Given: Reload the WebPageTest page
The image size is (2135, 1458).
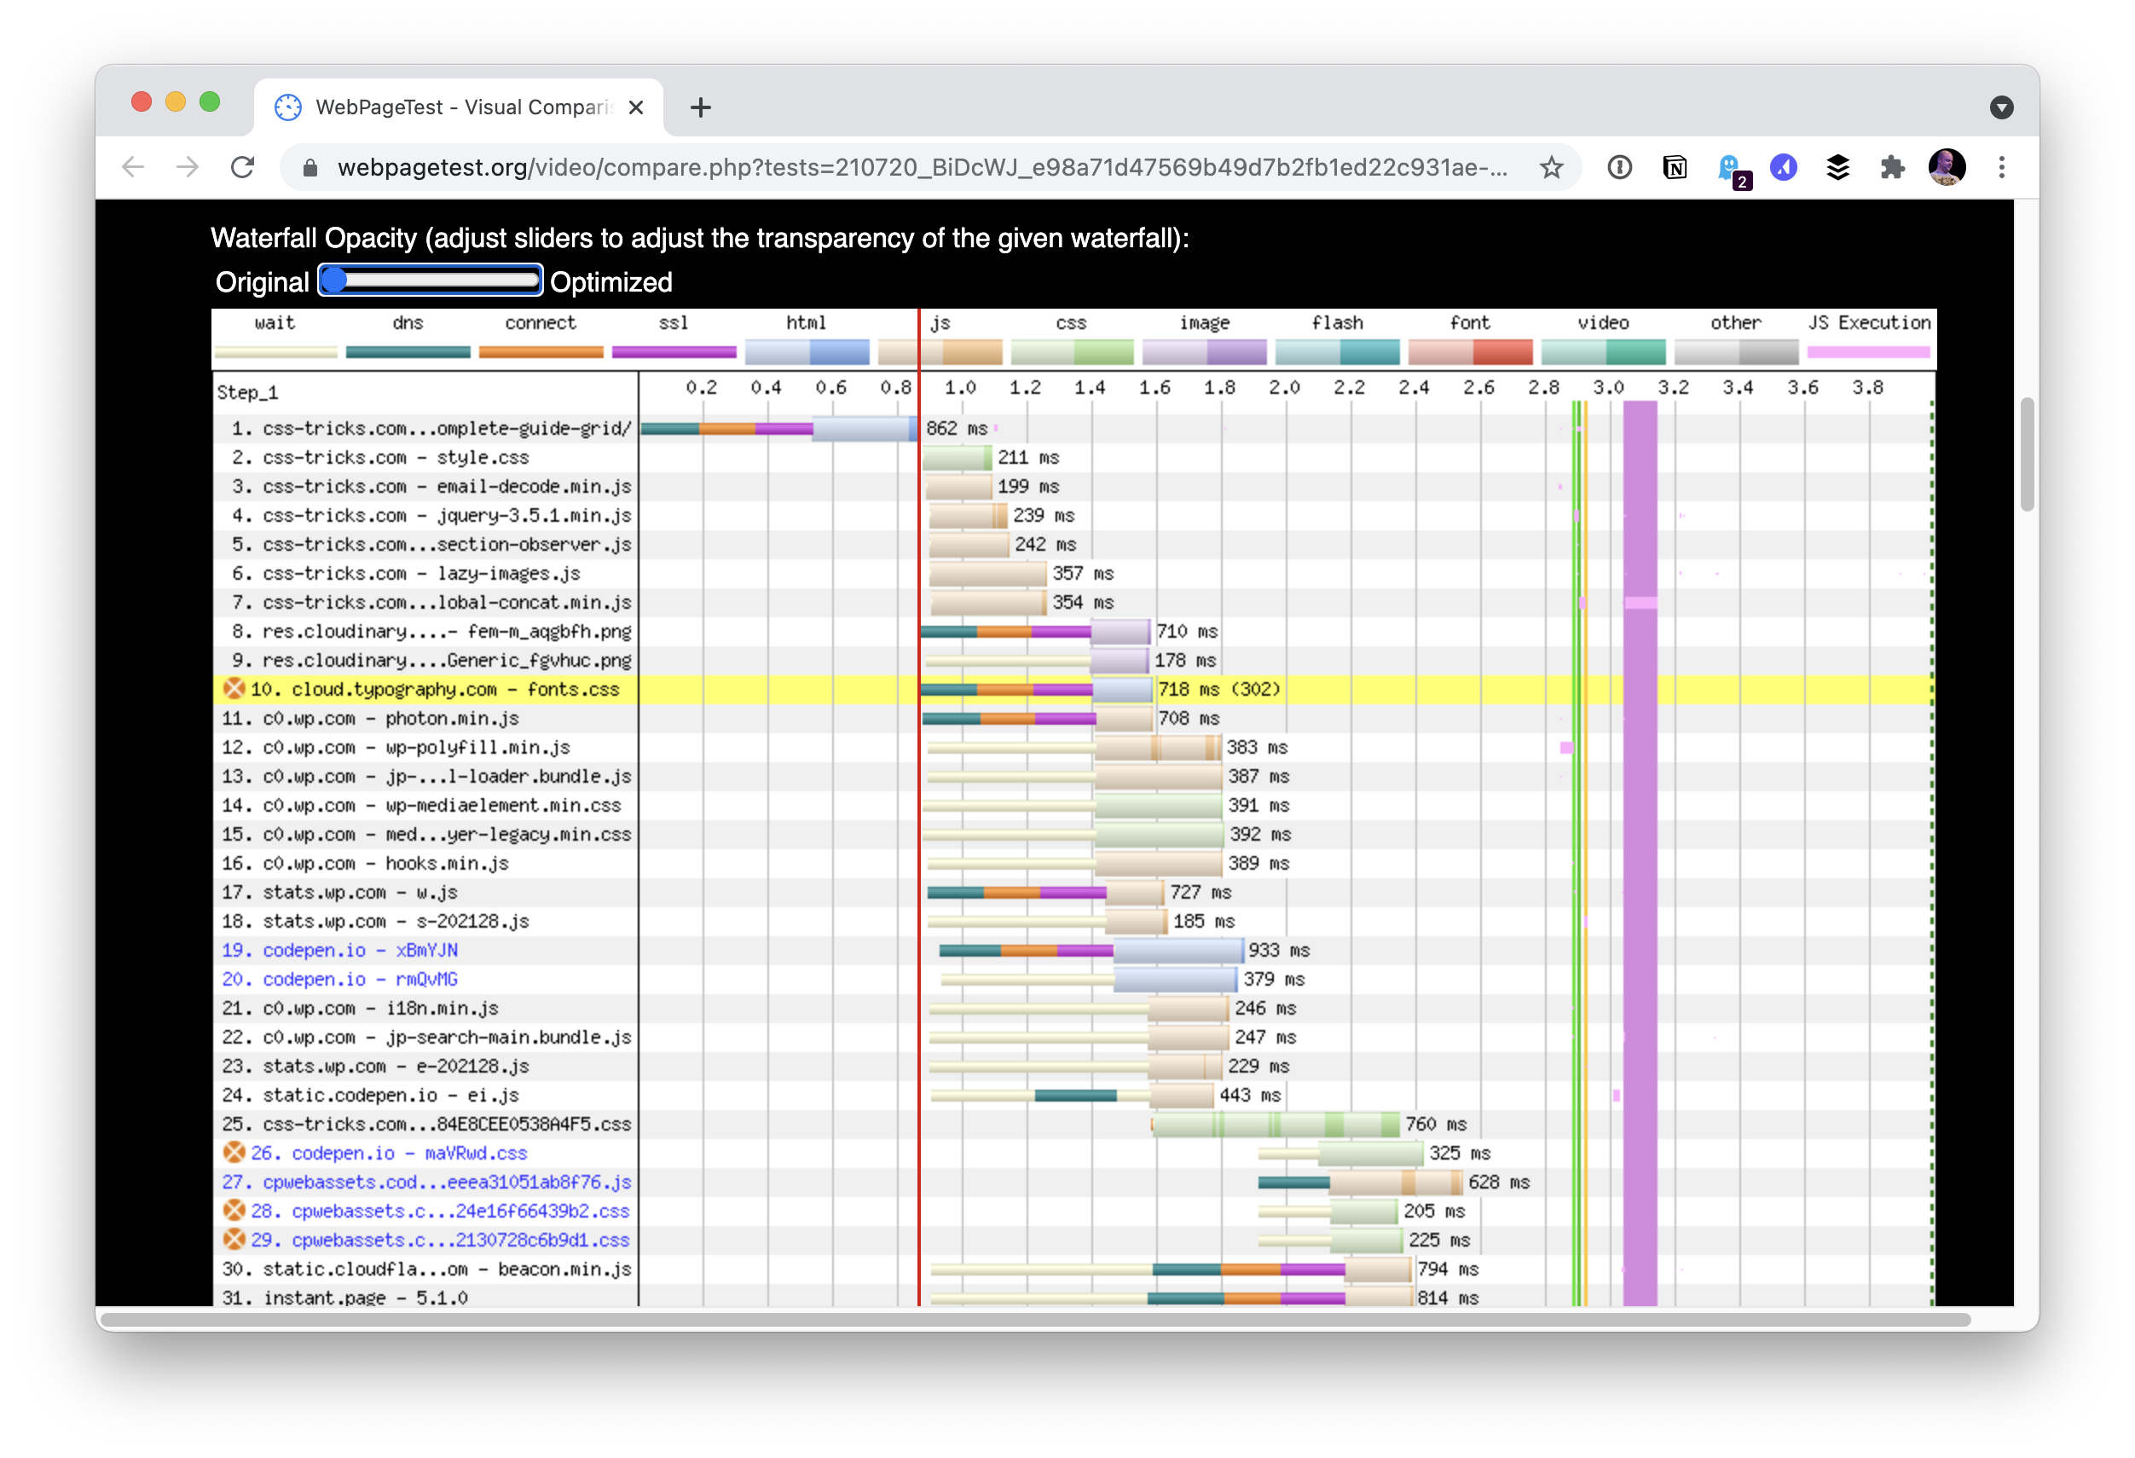Looking at the screenshot, I should click(242, 167).
